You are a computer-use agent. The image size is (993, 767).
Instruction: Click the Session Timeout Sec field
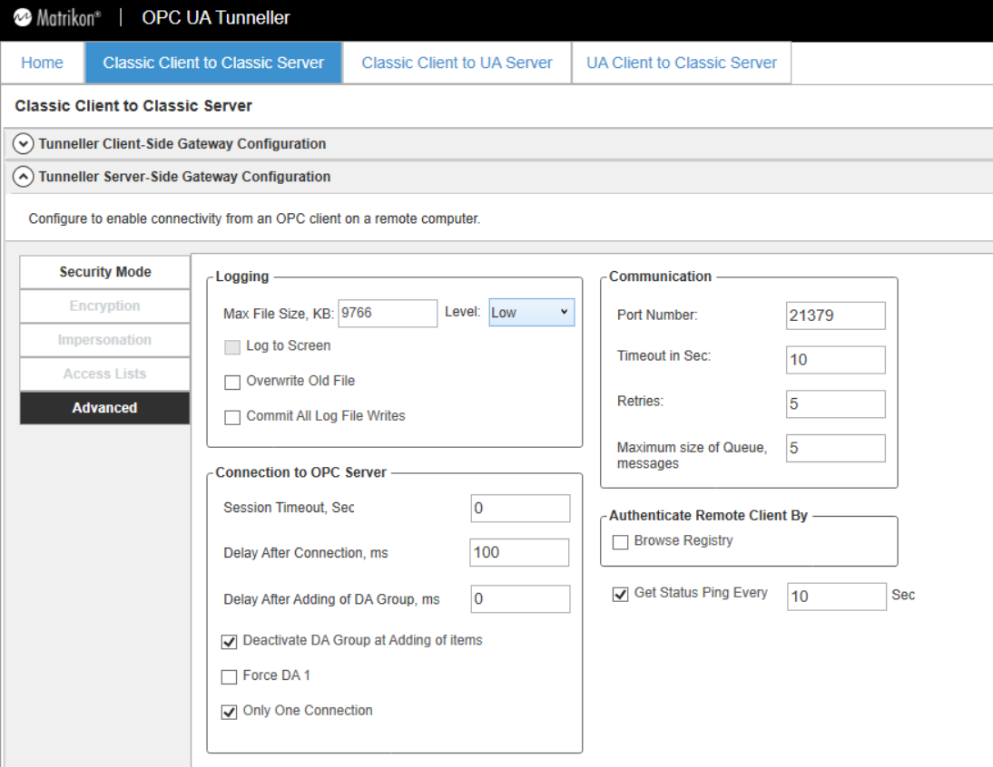pyautogui.click(x=520, y=509)
